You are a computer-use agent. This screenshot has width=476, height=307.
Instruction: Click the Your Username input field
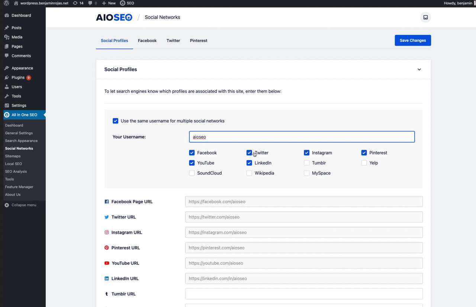tap(302, 137)
